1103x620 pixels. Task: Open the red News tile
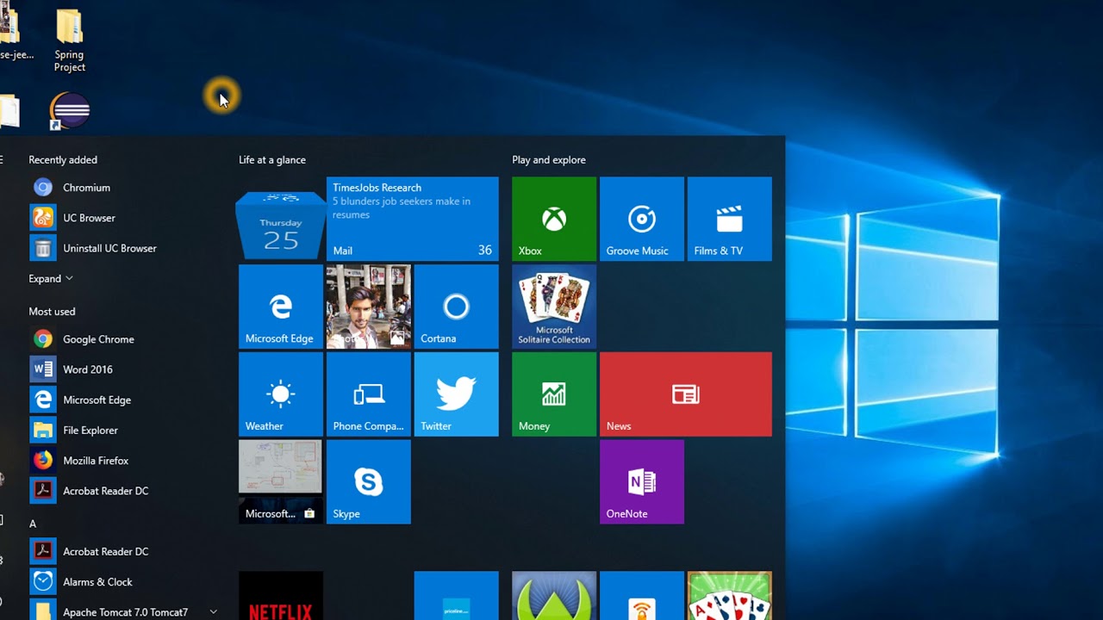686,394
